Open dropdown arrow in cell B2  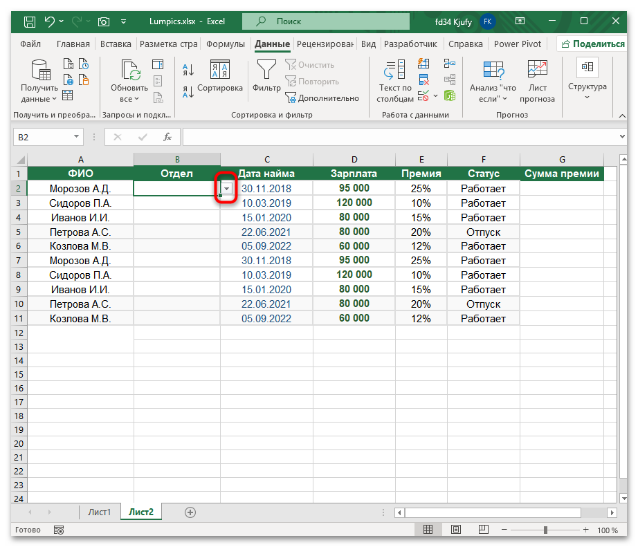tap(226, 188)
